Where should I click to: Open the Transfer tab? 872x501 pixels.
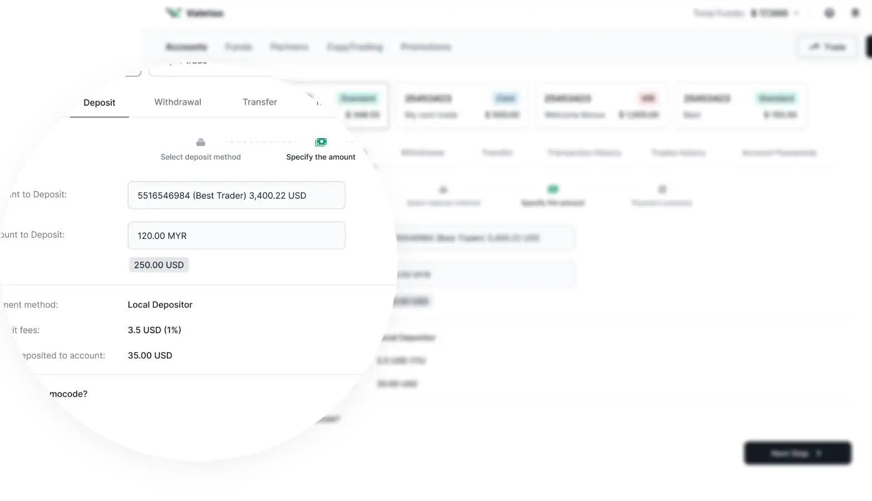[x=260, y=102]
